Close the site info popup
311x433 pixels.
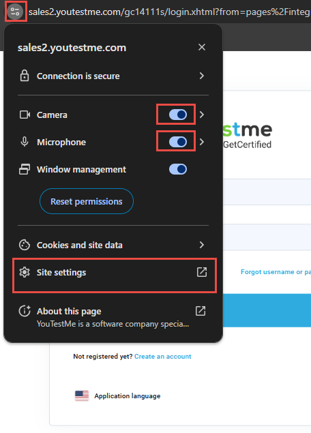(x=202, y=47)
